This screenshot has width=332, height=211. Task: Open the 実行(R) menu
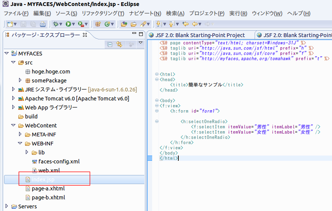tap(238, 13)
